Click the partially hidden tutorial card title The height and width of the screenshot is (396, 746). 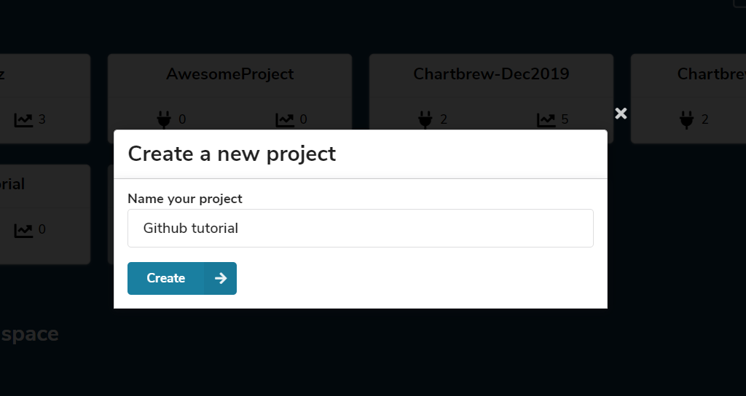click(12, 184)
